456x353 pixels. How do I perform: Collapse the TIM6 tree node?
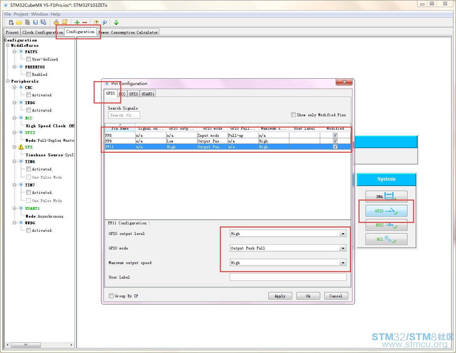pyautogui.click(x=15, y=161)
